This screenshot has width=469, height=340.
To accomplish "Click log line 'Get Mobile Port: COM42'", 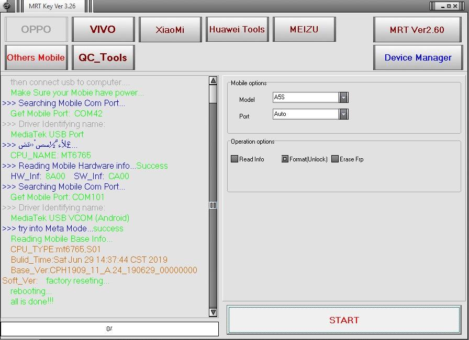I will (57, 113).
